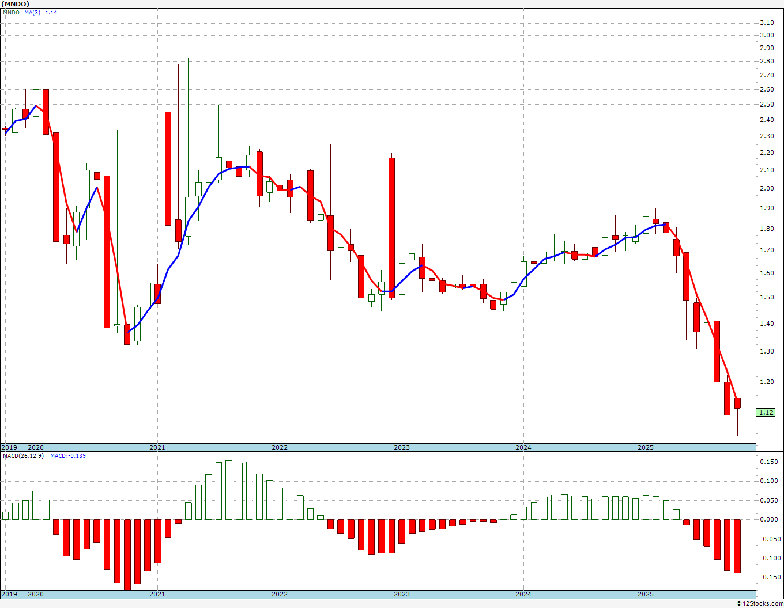This screenshot has height=608, width=784.
Task: Click the MA(3) indicator label
Action: (x=32, y=13)
